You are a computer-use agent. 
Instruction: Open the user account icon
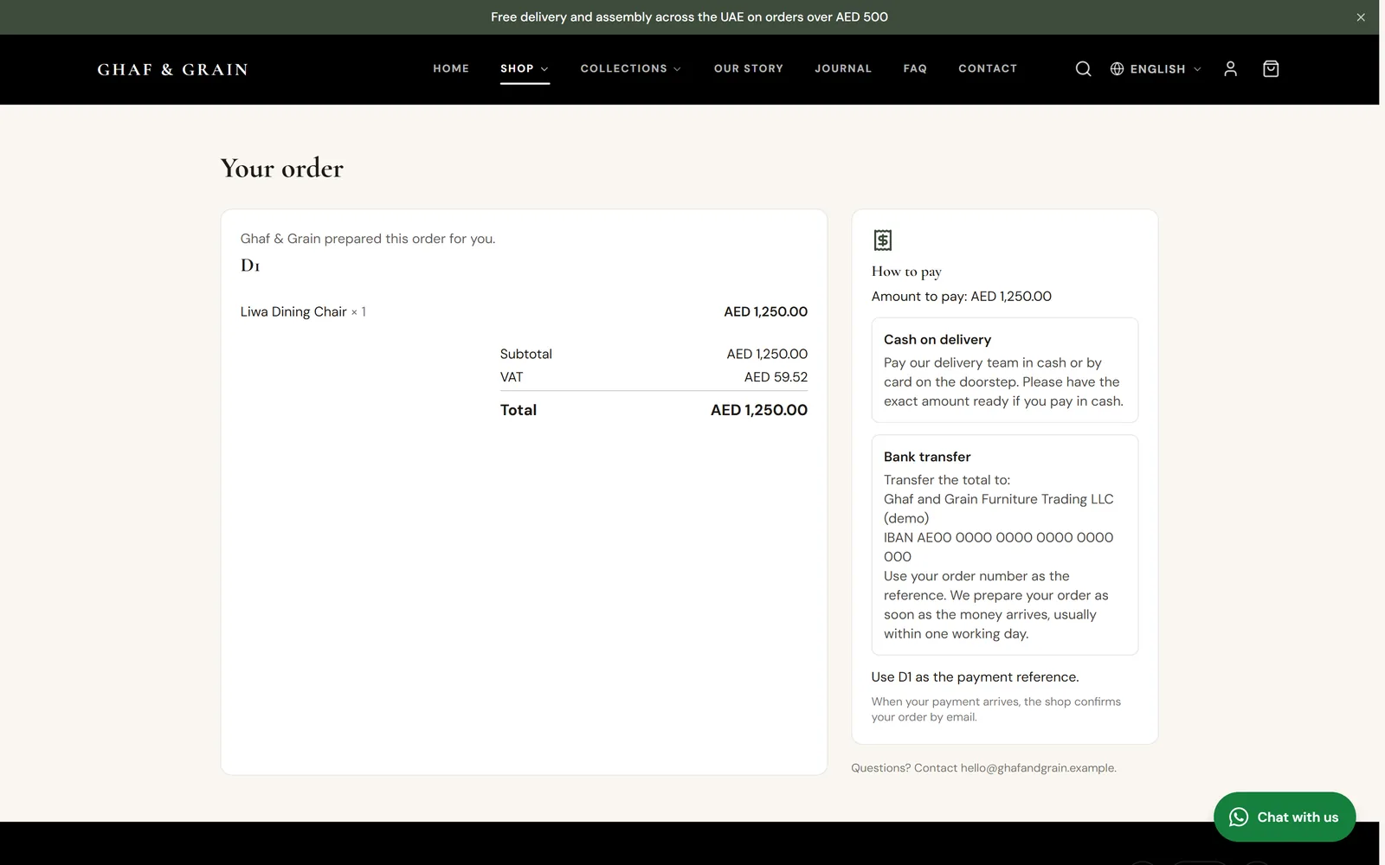tap(1230, 69)
